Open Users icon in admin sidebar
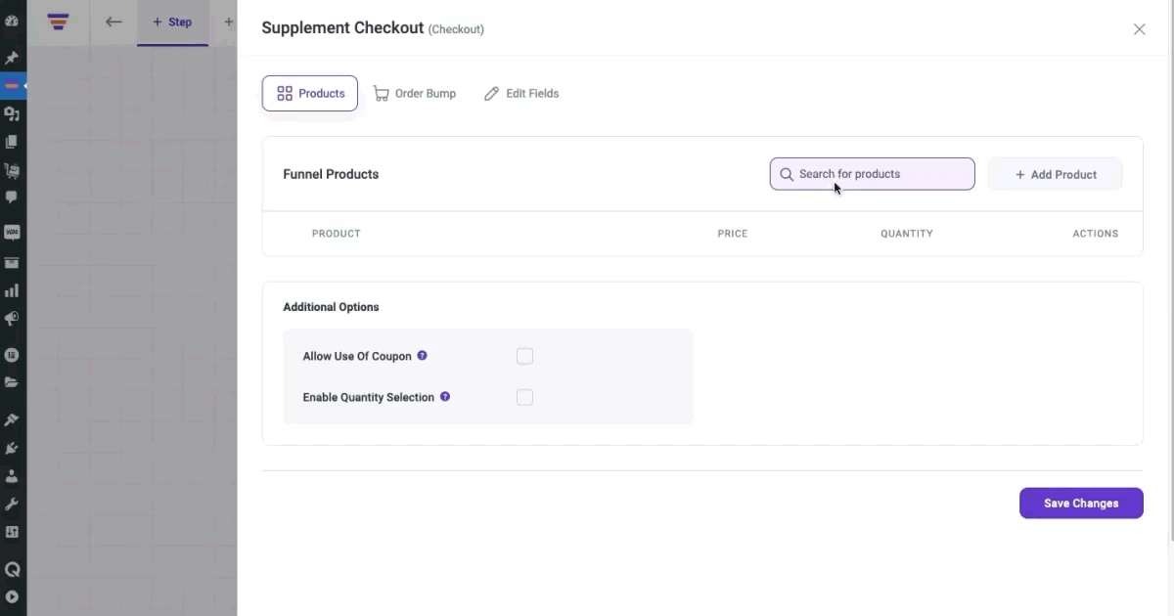Viewport: 1174px width, 616px height. pyautogui.click(x=12, y=476)
